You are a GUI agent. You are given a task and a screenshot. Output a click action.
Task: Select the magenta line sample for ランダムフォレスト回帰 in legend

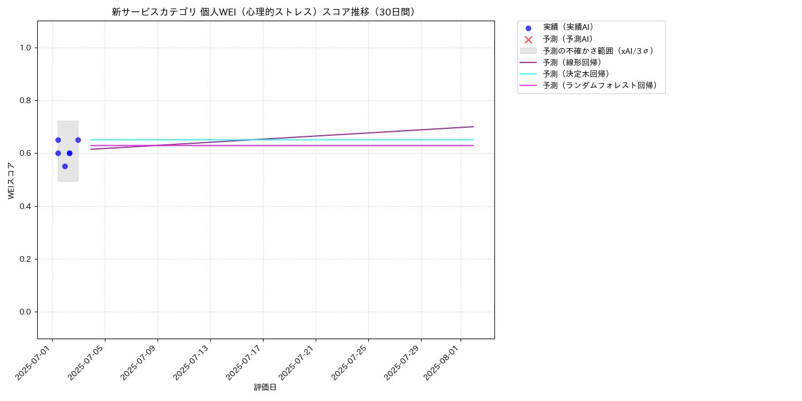[528, 86]
